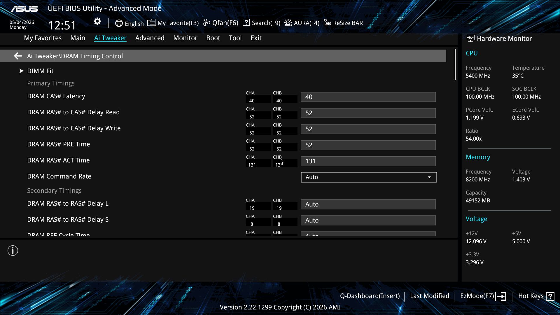Click Secondary Timings heading
Screen dimensions: 560x315
(54, 191)
